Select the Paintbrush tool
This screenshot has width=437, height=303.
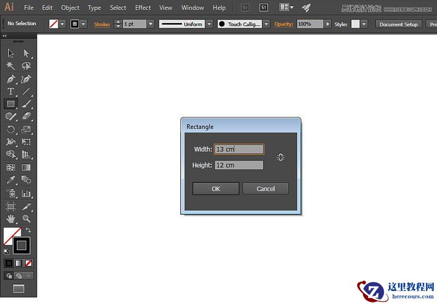point(26,104)
